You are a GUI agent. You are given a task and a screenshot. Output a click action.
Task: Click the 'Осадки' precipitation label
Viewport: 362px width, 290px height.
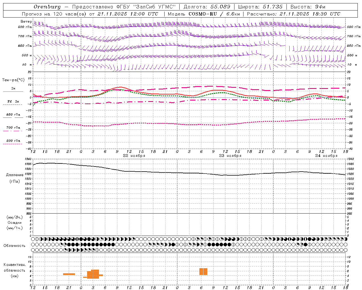[15, 223]
